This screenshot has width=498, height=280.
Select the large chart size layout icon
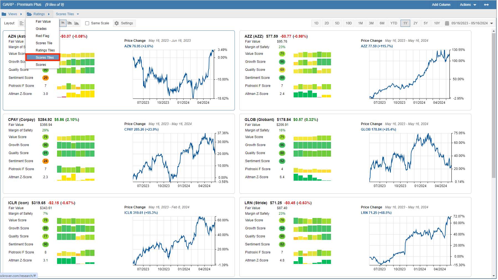77,23
